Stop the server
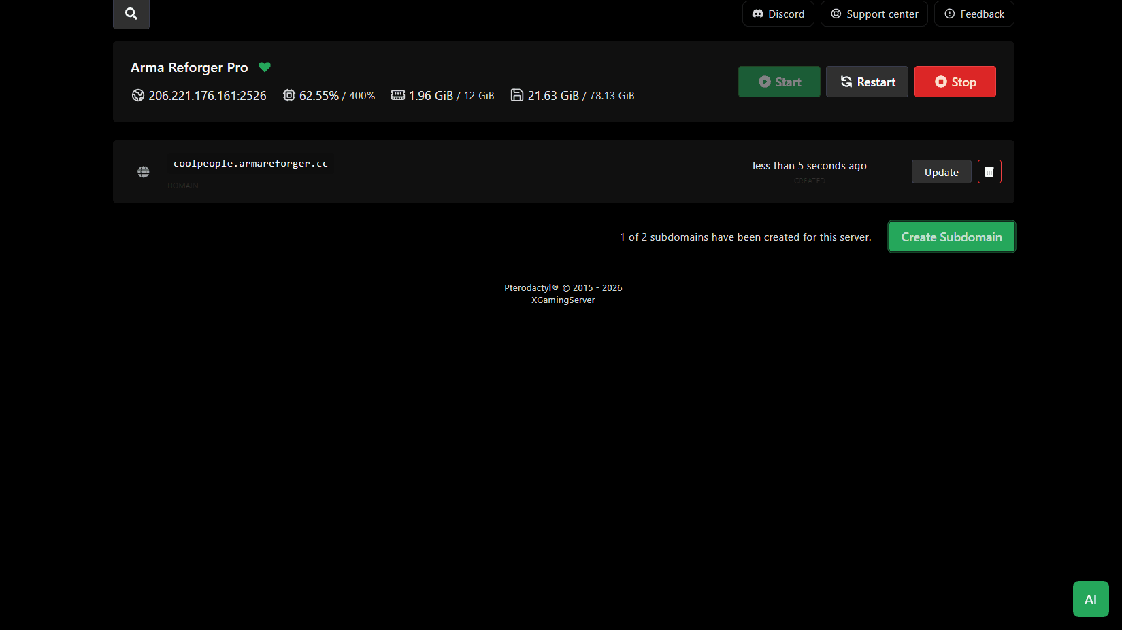 955,82
